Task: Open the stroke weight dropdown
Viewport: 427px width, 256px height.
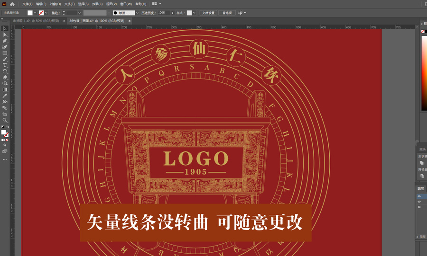Action: (x=80, y=13)
